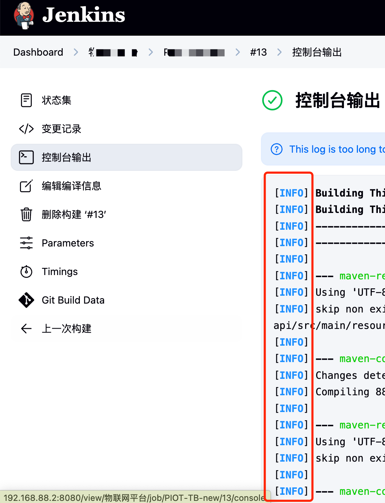385x503 pixels.
Task: Click the pencil icon beside 编辑编译信息
Action: click(26, 186)
